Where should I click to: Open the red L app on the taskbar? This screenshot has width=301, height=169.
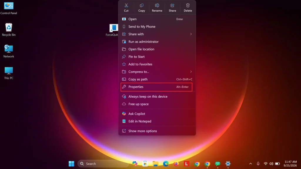coord(186,164)
